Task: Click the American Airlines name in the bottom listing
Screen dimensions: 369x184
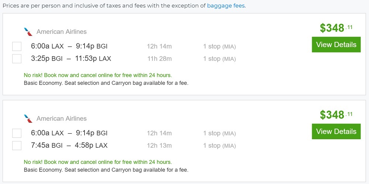Action: (62, 119)
